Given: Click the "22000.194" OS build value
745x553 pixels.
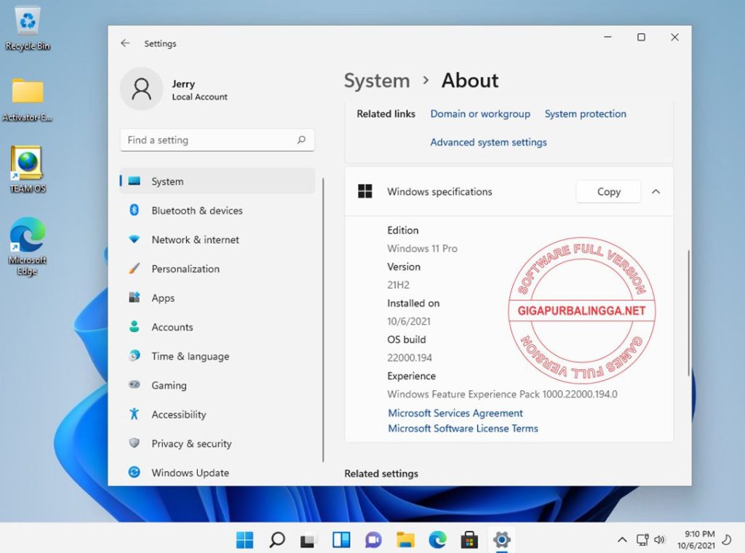Looking at the screenshot, I should [410, 358].
